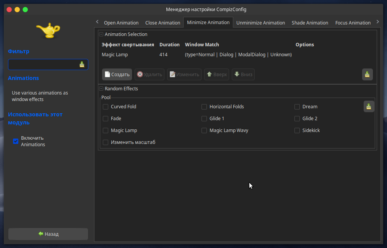Uncheck Включить Animations plugin checkbox

point(16,141)
